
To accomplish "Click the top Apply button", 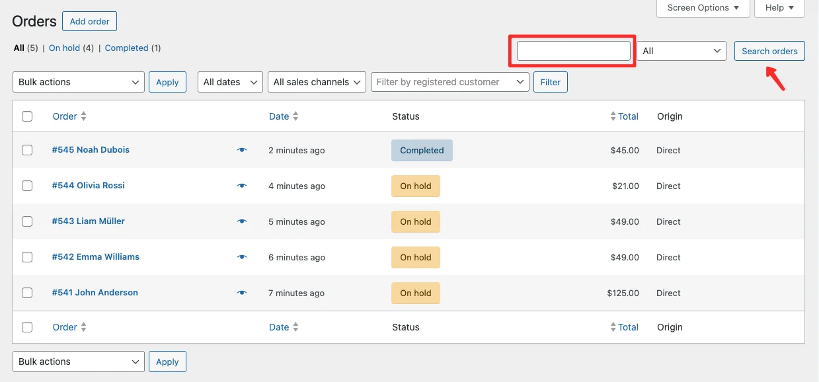I will coord(167,82).
